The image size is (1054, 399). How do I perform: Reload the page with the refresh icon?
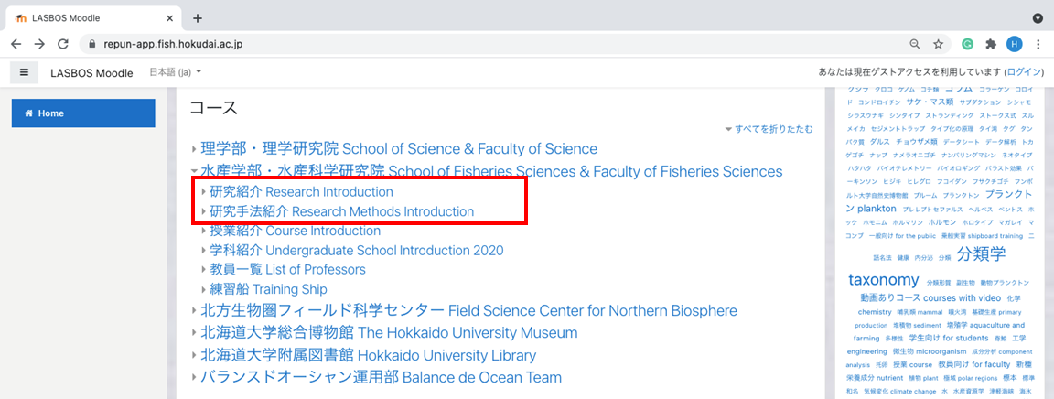click(63, 44)
